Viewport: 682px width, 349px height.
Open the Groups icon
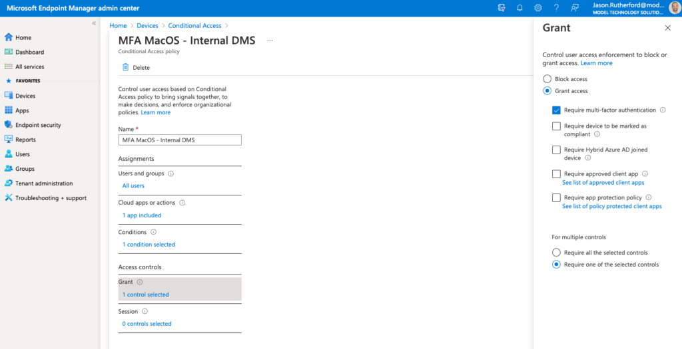click(x=8, y=168)
